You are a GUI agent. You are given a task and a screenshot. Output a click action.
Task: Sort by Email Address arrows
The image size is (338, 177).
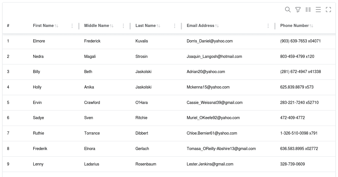pos(217,26)
